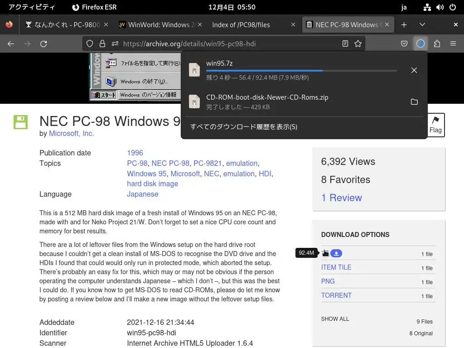Cancel the win95.7z download
The width and height of the screenshot is (464, 348).
coord(414,70)
